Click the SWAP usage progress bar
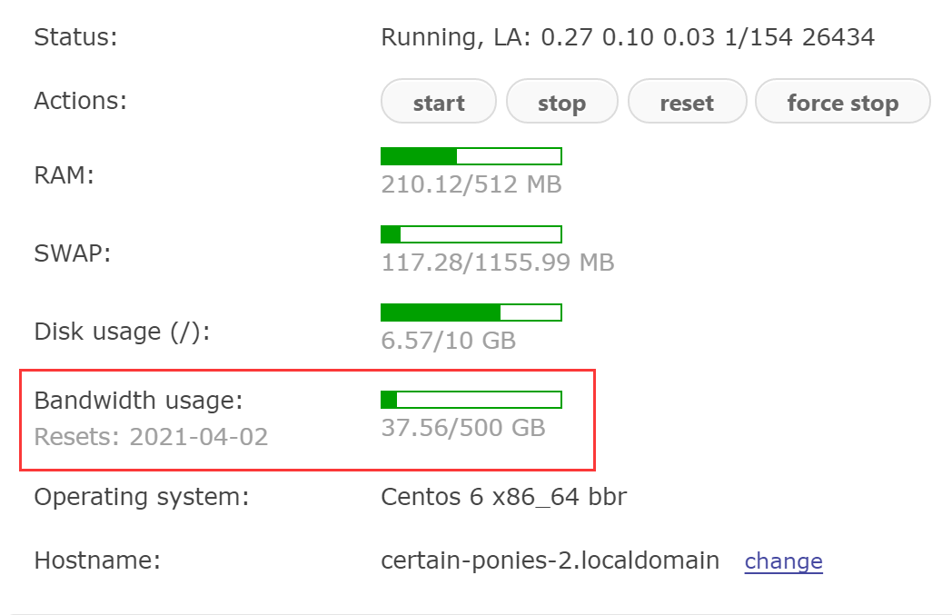 [471, 234]
